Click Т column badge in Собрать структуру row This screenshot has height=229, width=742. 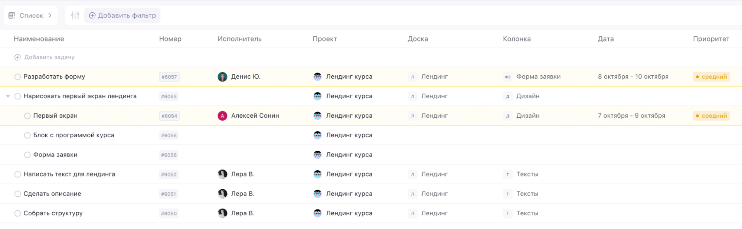click(x=507, y=213)
